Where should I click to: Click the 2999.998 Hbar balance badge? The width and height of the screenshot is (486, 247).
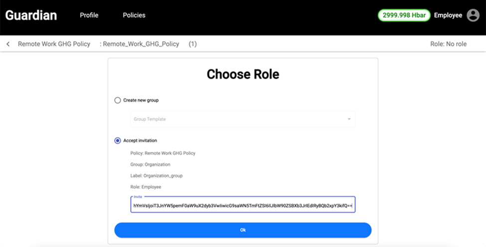tap(404, 15)
